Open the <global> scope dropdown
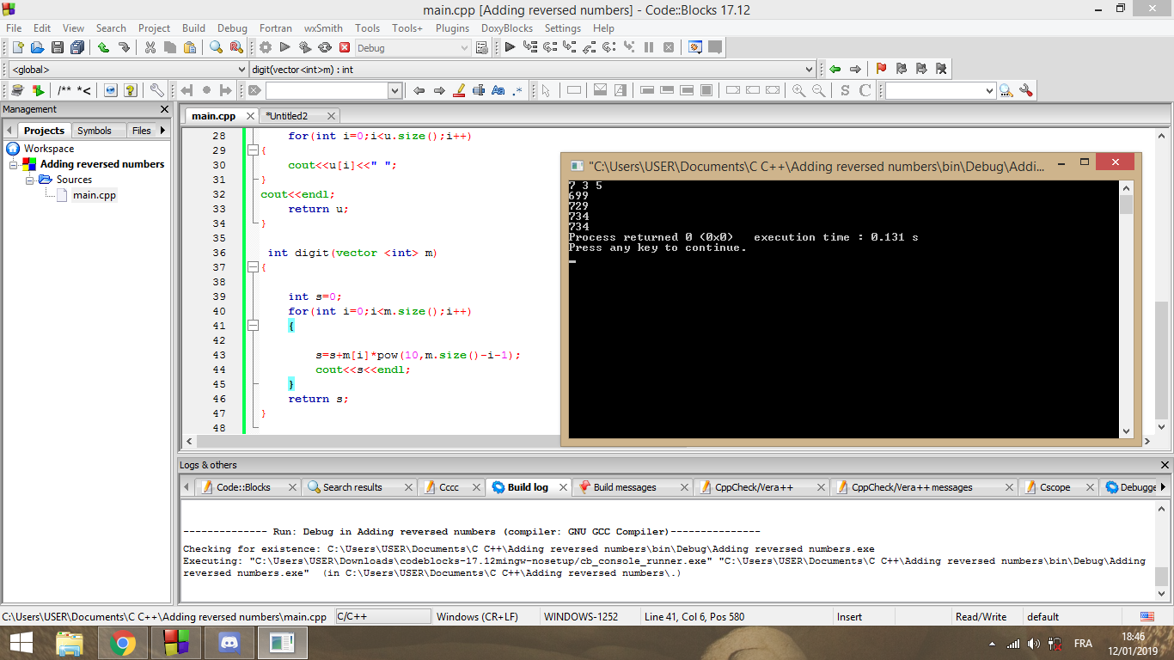Viewport: 1174px width, 660px height. [241, 70]
